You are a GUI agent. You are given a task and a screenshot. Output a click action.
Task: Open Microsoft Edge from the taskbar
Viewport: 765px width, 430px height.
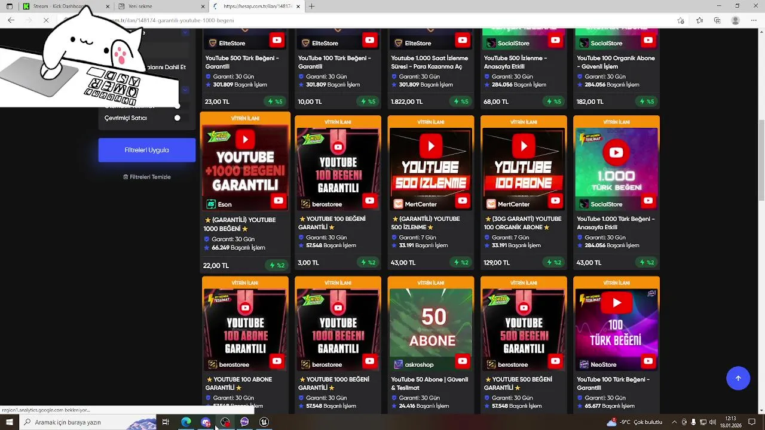[186, 422]
